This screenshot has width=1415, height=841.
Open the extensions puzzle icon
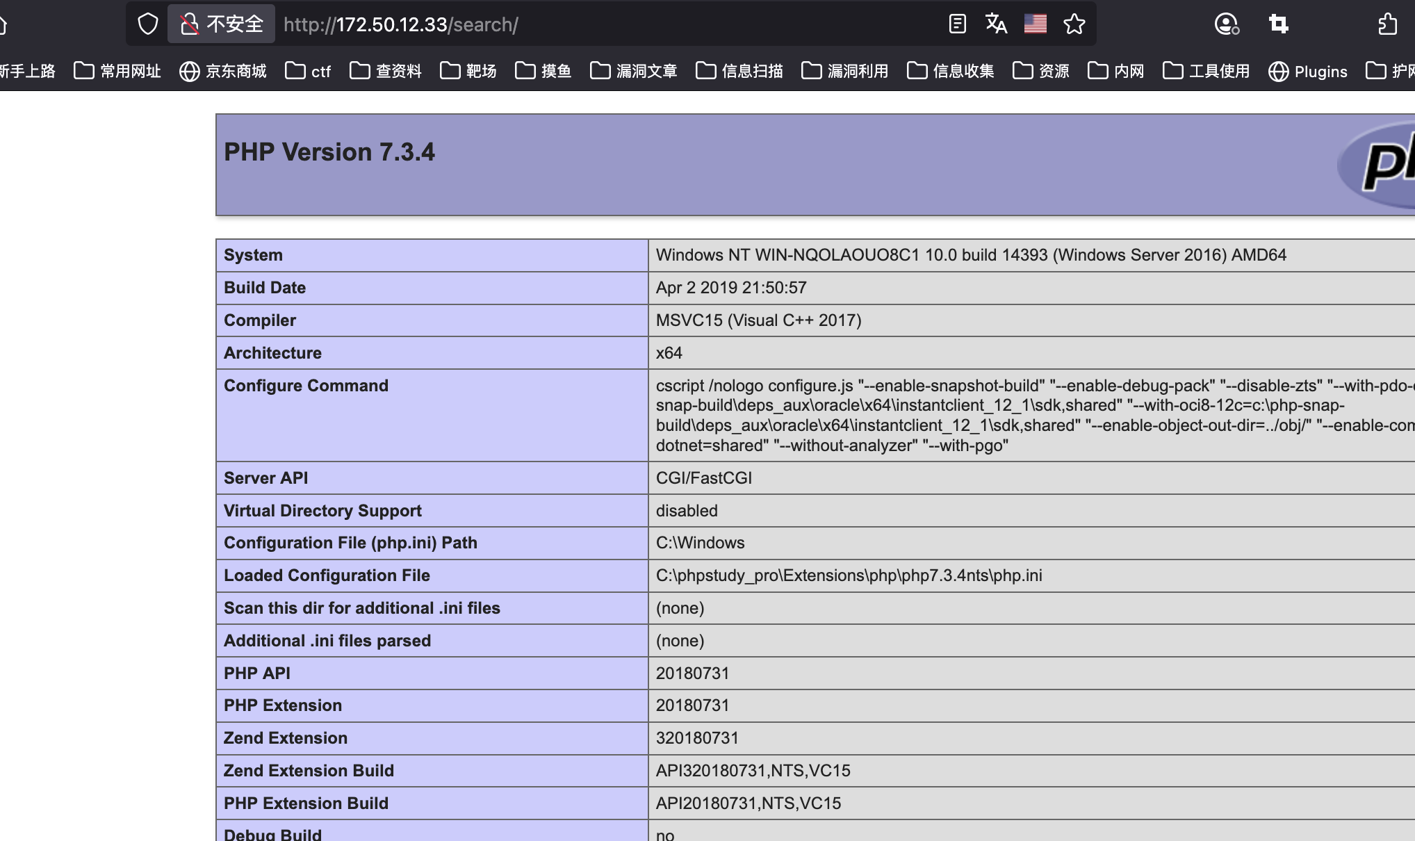(x=1387, y=24)
